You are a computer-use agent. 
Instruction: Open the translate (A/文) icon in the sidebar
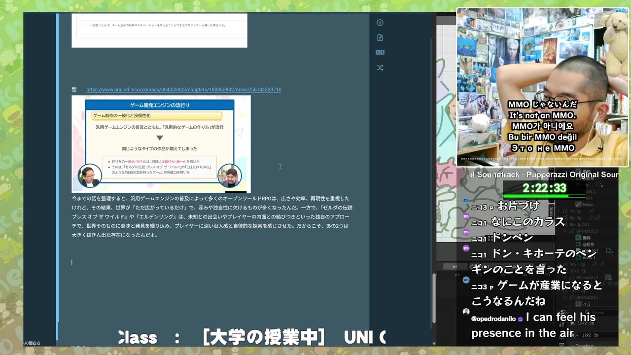click(380, 52)
